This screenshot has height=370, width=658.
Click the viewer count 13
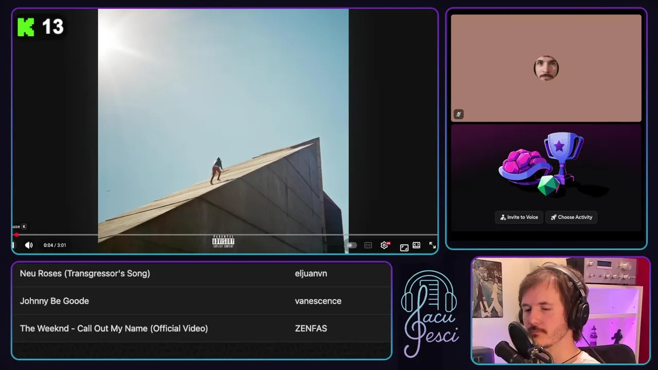click(52, 27)
